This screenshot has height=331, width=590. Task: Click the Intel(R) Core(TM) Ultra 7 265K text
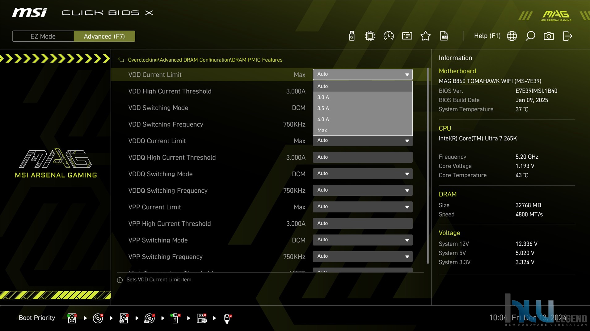point(478,138)
